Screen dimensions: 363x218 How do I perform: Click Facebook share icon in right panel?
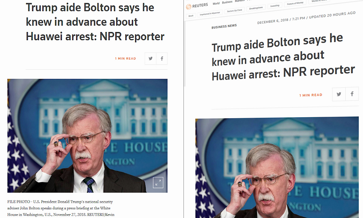tap(352, 94)
